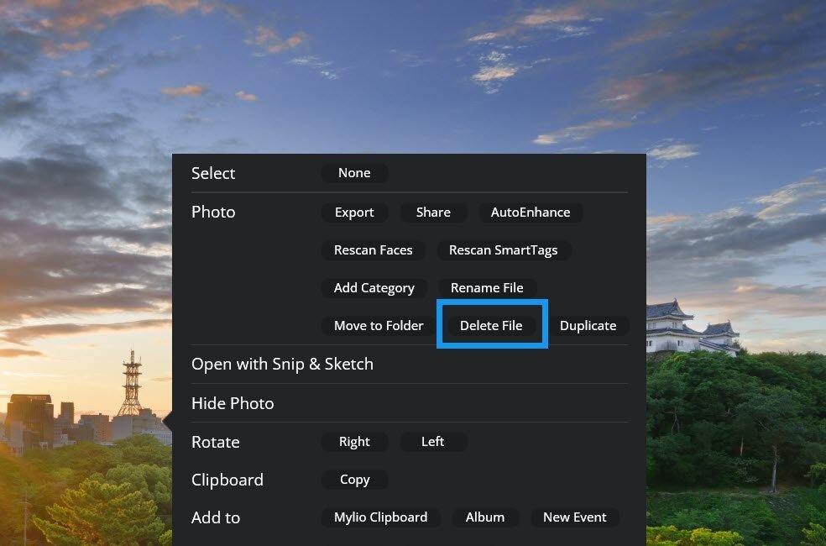The height and width of the screenshot is (546, 826).
Task: Copy the photo to clipboard
Action: (x=354, y=480)
